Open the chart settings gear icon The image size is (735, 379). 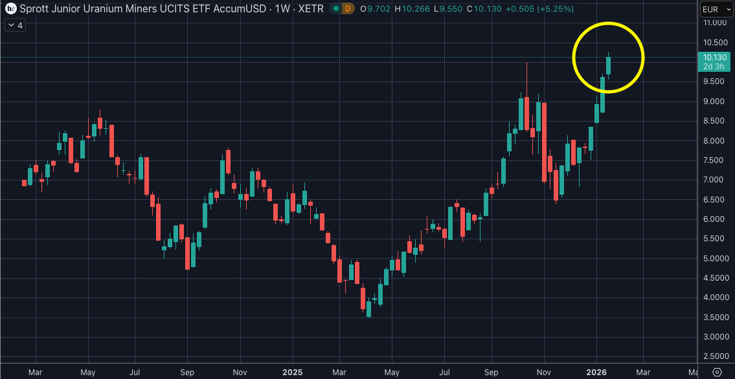click(717, 372)
